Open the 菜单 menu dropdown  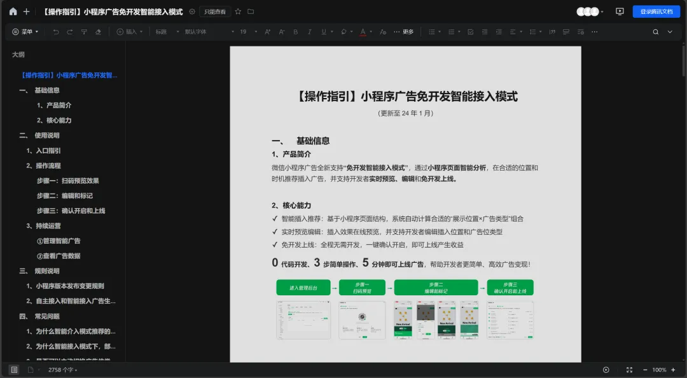tap(25, 32)
